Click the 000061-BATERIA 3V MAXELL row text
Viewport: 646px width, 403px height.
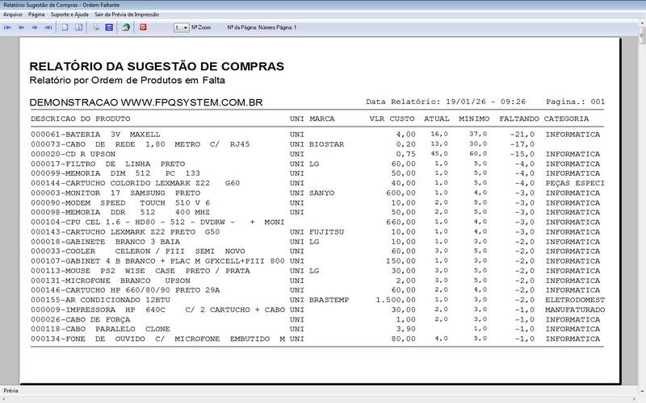click(95, 135)
